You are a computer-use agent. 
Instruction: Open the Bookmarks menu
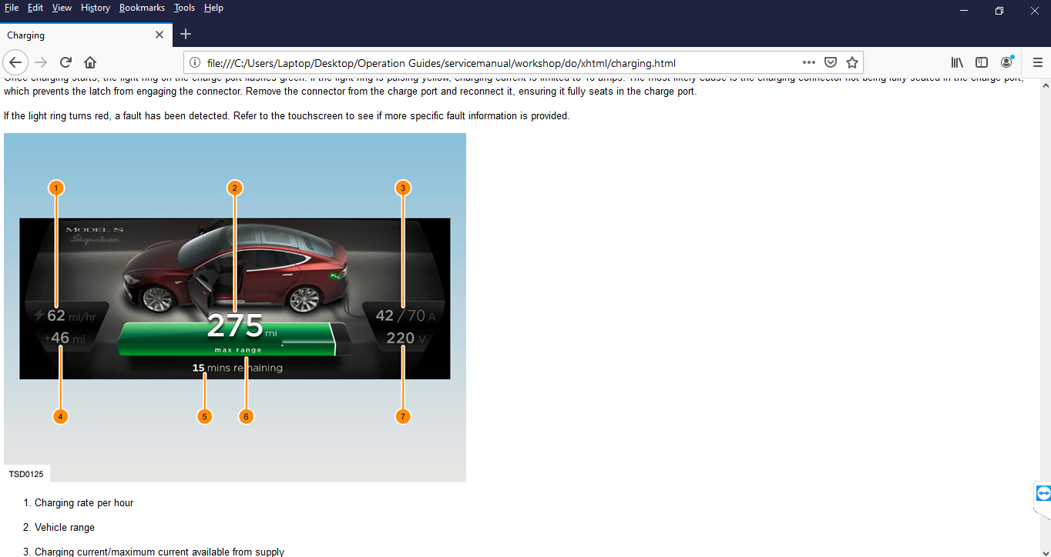click(x=142, y=8)
